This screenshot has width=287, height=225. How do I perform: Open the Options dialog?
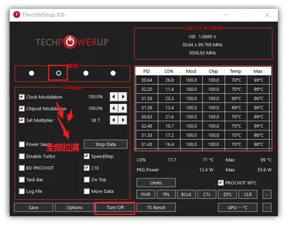pyautogui.click(x=74, y=207)
